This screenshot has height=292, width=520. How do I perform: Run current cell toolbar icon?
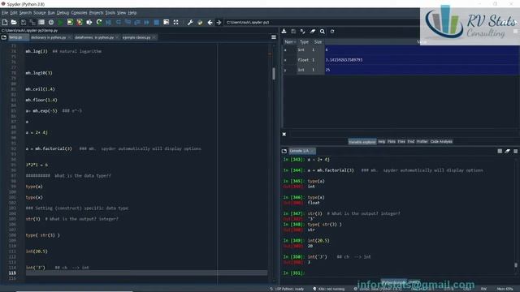[70, 22]
